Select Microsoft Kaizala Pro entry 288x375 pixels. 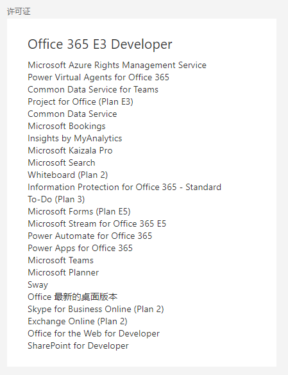point(70,150)
